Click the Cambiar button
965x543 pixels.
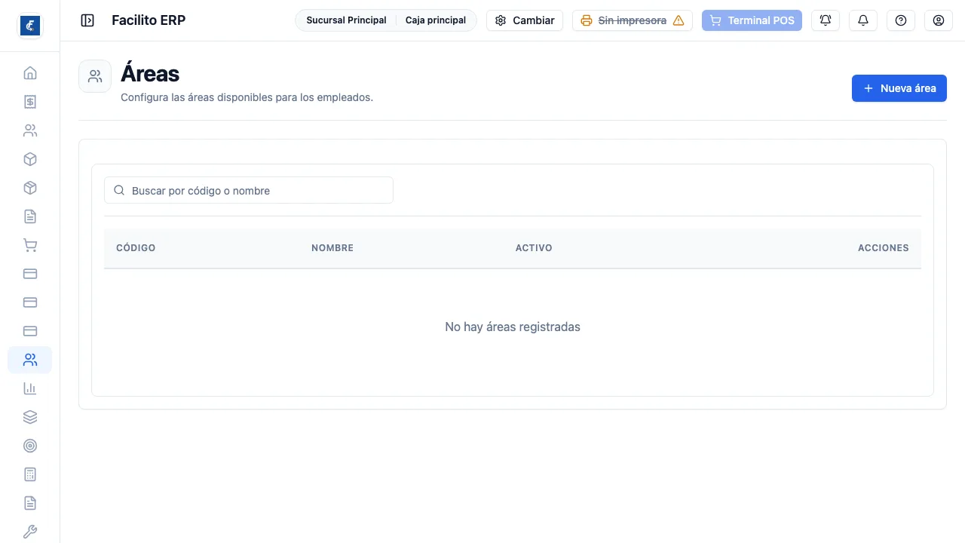coord(525,20)
